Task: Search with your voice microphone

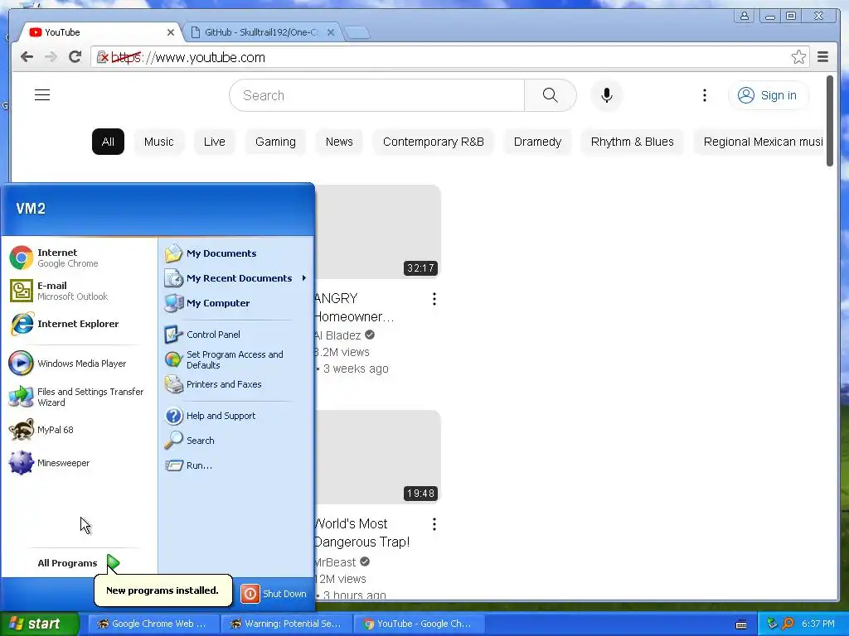Action: tap(606, 95)
